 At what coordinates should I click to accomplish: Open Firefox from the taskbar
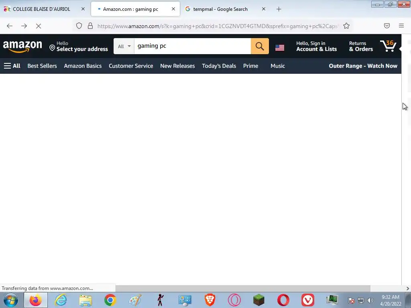pyautogui.click(x=36, y=300)
